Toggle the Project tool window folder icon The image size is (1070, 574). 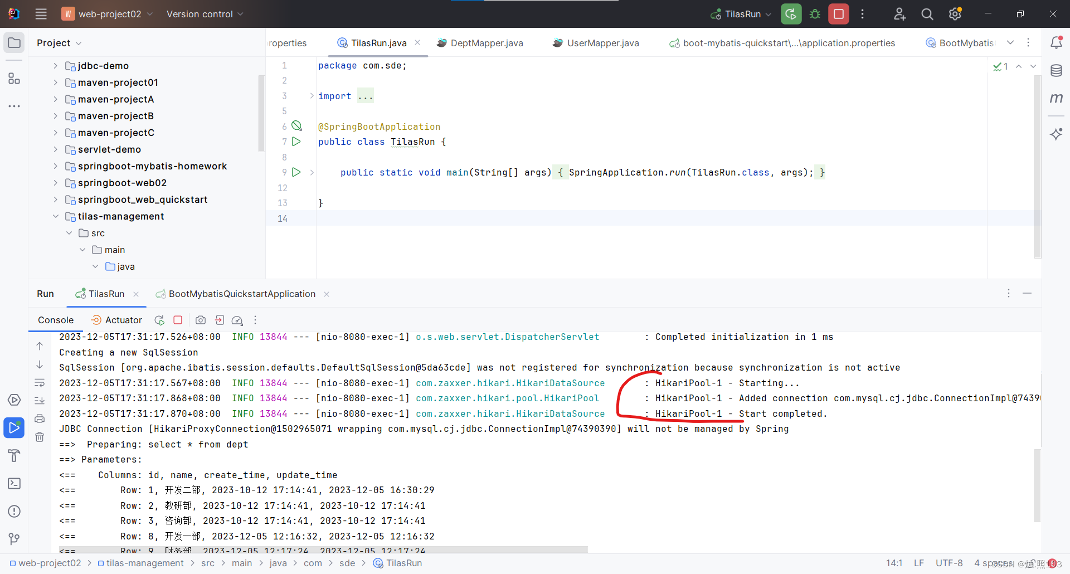tap(14, 43)
